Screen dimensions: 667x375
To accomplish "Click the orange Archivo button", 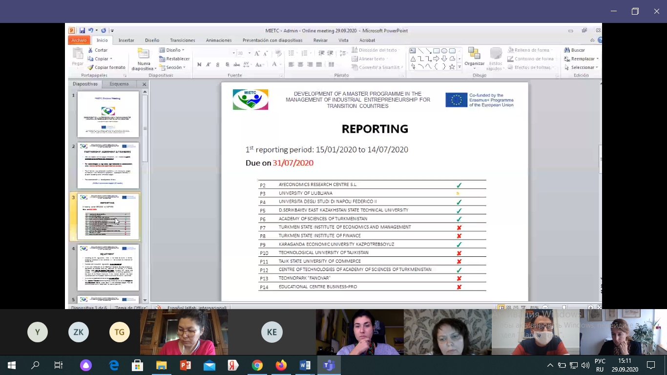I will pyautogui.click(x=79, y=41).
